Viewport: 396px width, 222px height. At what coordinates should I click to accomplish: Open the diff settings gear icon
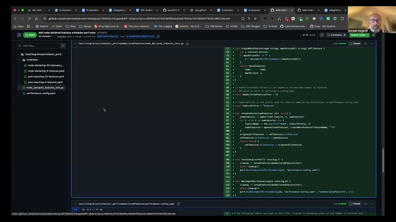[x=373, y=35]
